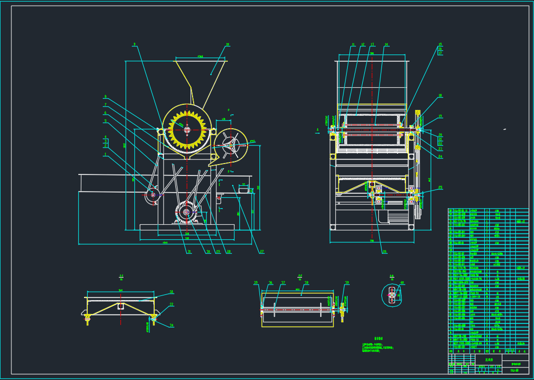Click part callout number 12

[x=363, y=45]
